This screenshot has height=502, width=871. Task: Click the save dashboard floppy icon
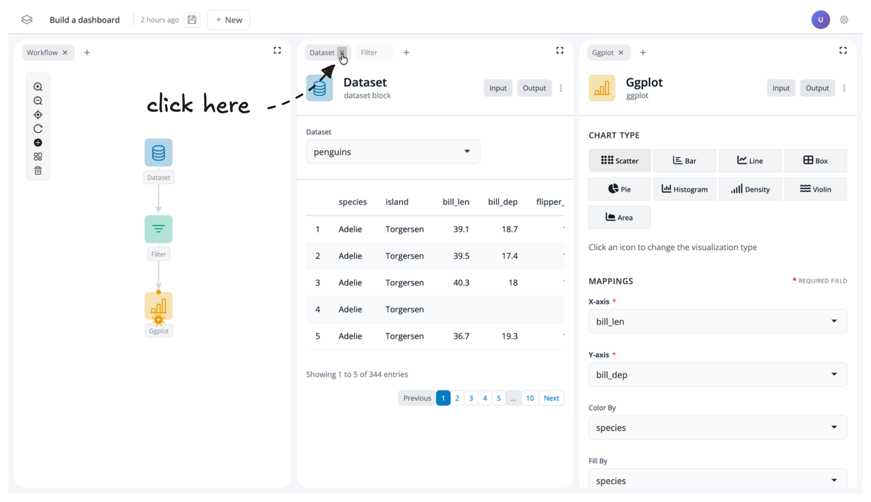[x=192, y=20]
